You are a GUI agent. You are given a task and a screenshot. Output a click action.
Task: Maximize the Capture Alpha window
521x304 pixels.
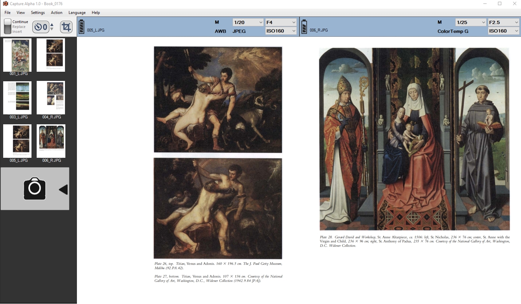coord(499,4)
